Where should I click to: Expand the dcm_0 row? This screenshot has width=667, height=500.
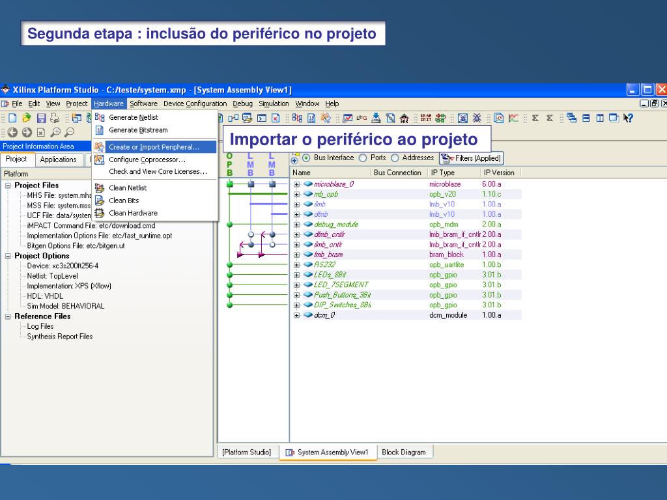click(x=296, y=315)
